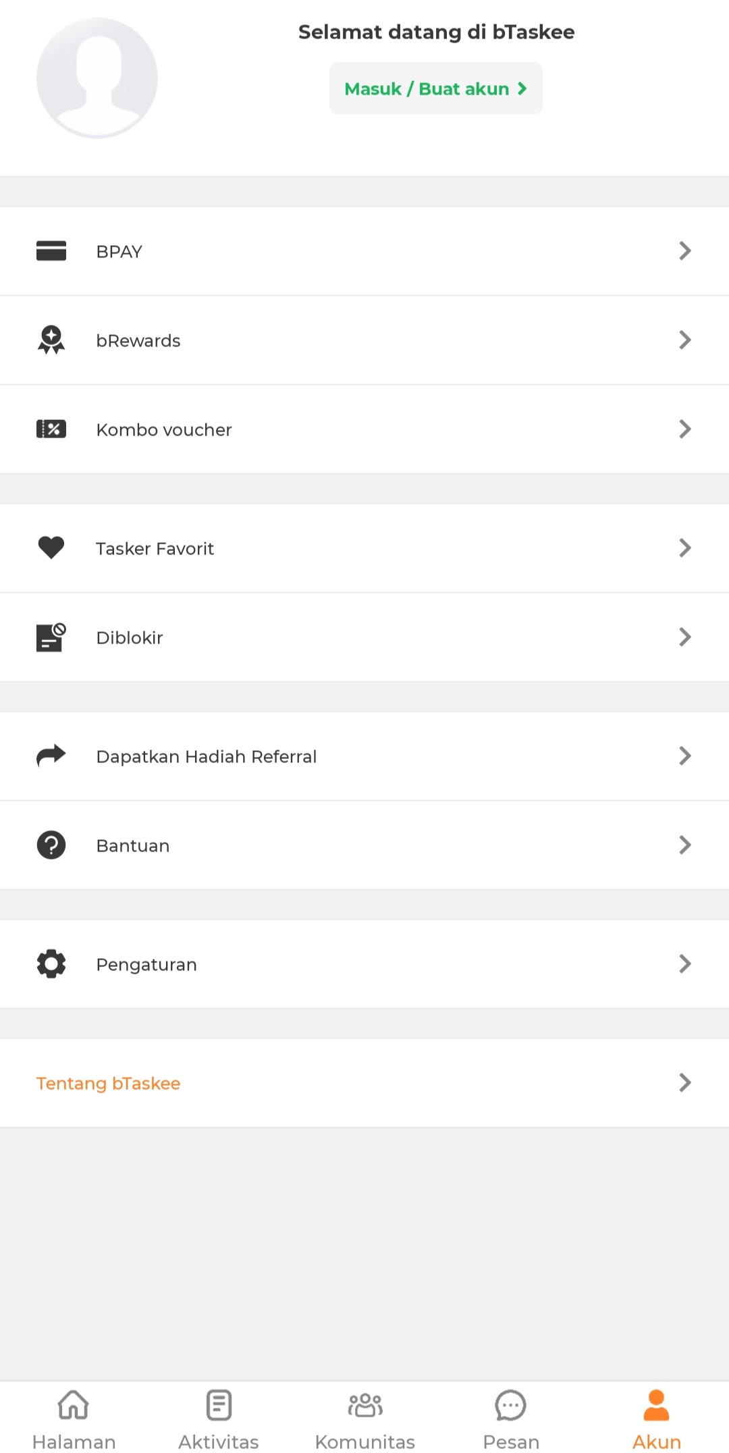Expand the Kombo voucher row chevron
Image resolution: width=729 pixels, height=1453 pixels.
(685, 429)
